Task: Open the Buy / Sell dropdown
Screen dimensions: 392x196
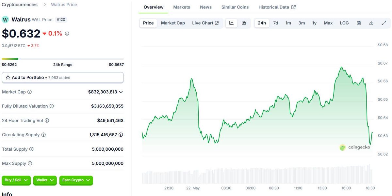Action: (x=16, y=180)
